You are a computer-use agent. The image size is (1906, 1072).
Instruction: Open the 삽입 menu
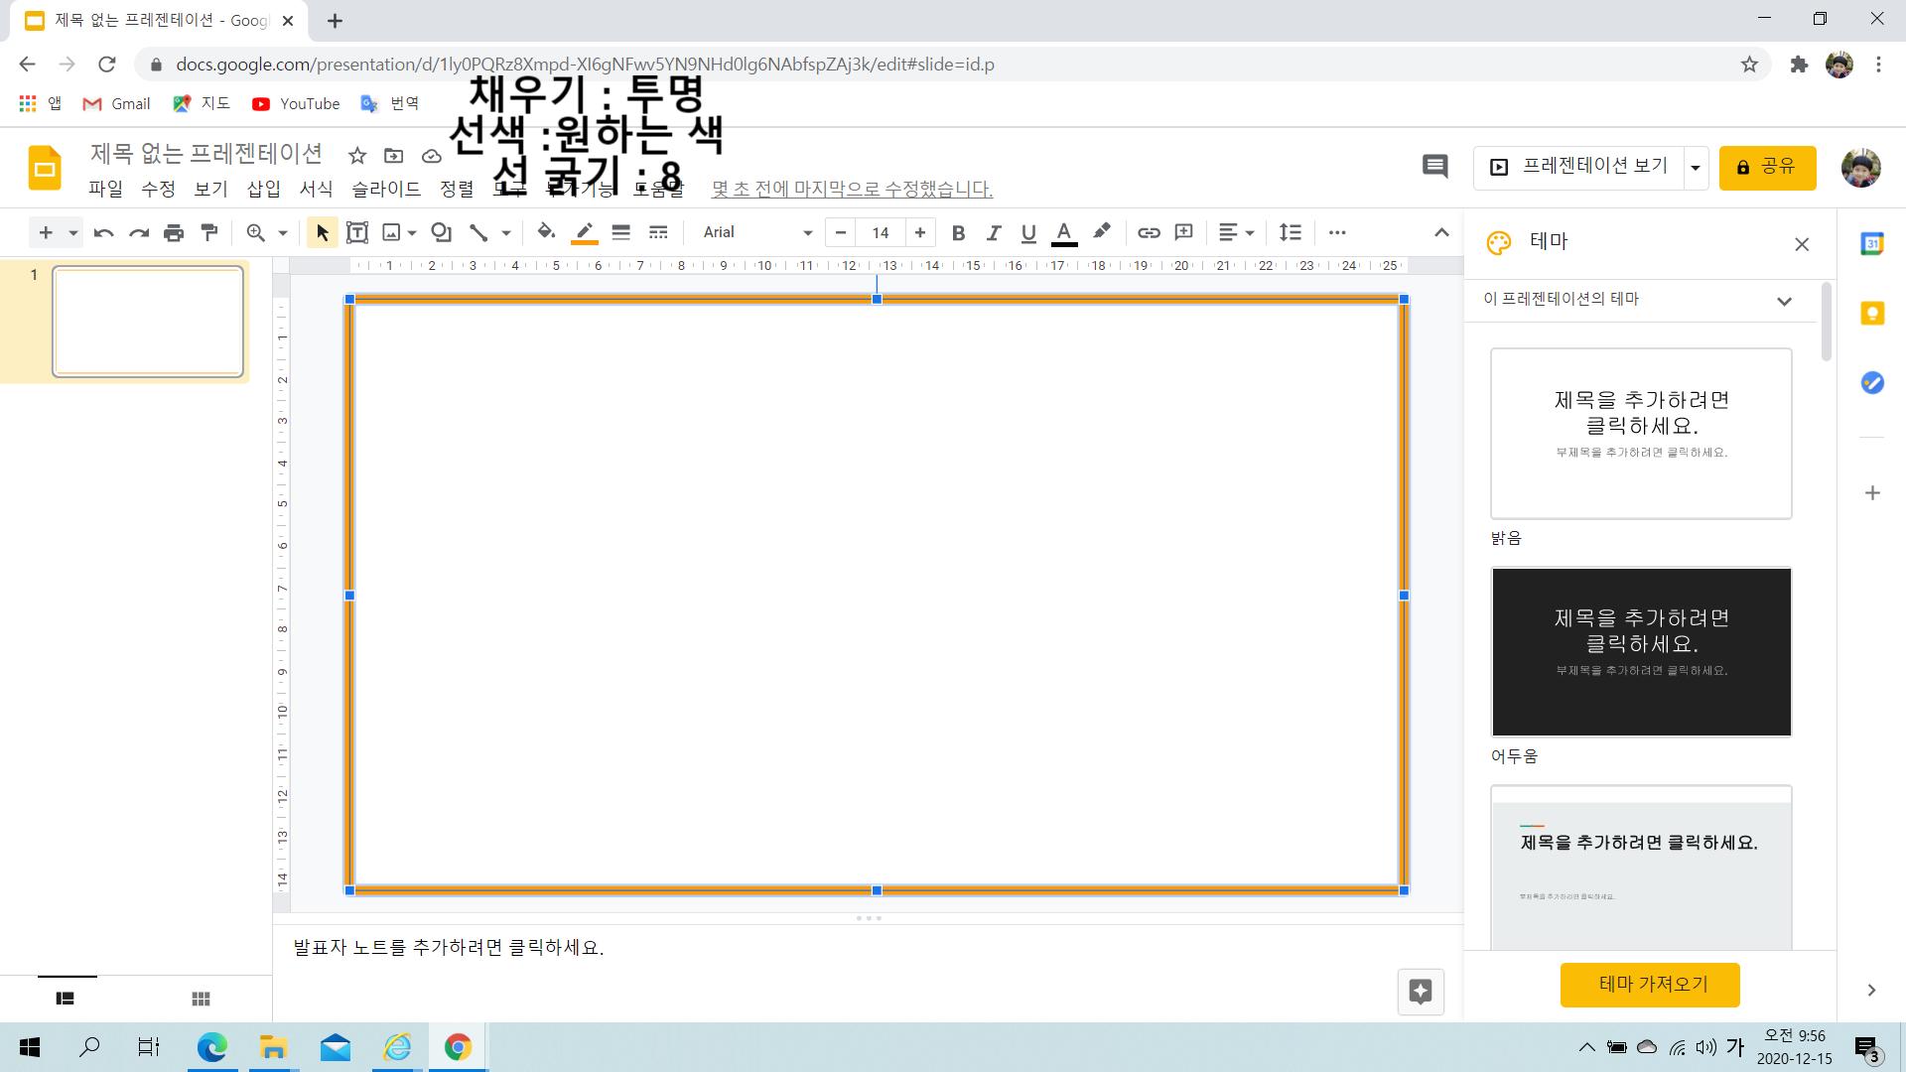[263, 189]
